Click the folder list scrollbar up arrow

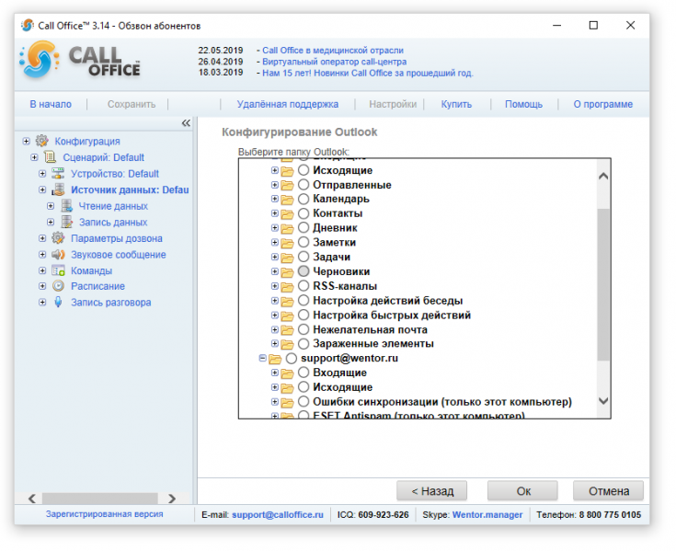pyautogui.click(x=603, y=176)
